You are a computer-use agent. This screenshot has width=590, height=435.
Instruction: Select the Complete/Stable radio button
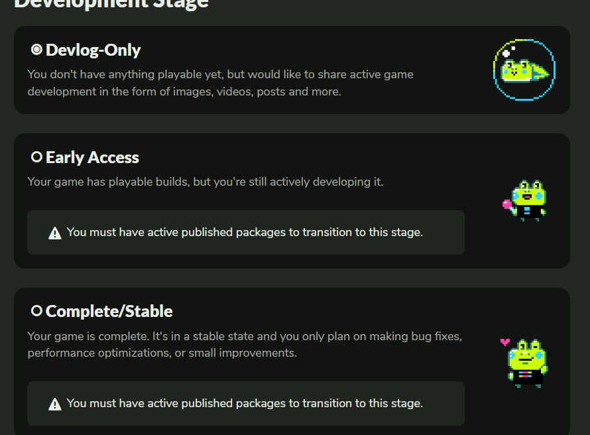36,310
